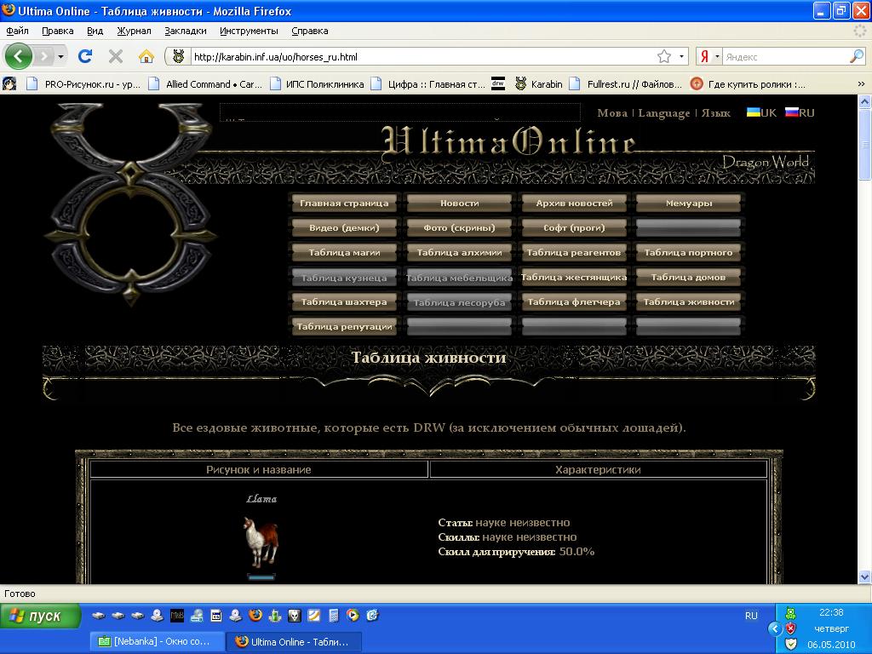This screenshot has height=654, width=872.
Task: Open Таблица алхимии page
Action: coord(459,252)
